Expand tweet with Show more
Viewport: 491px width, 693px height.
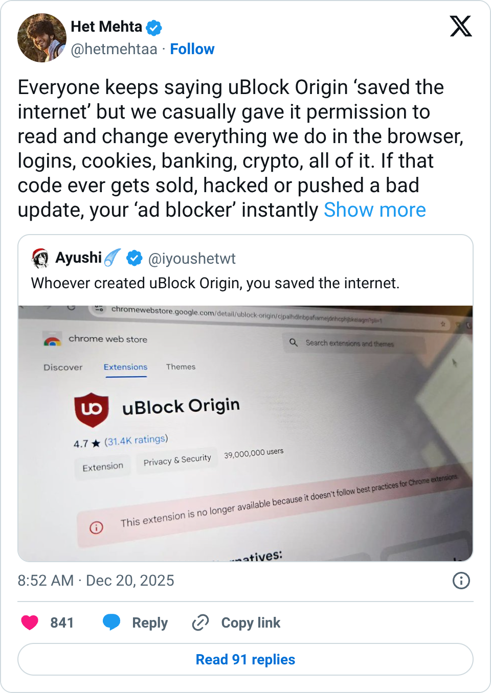[x=374, y=210]
